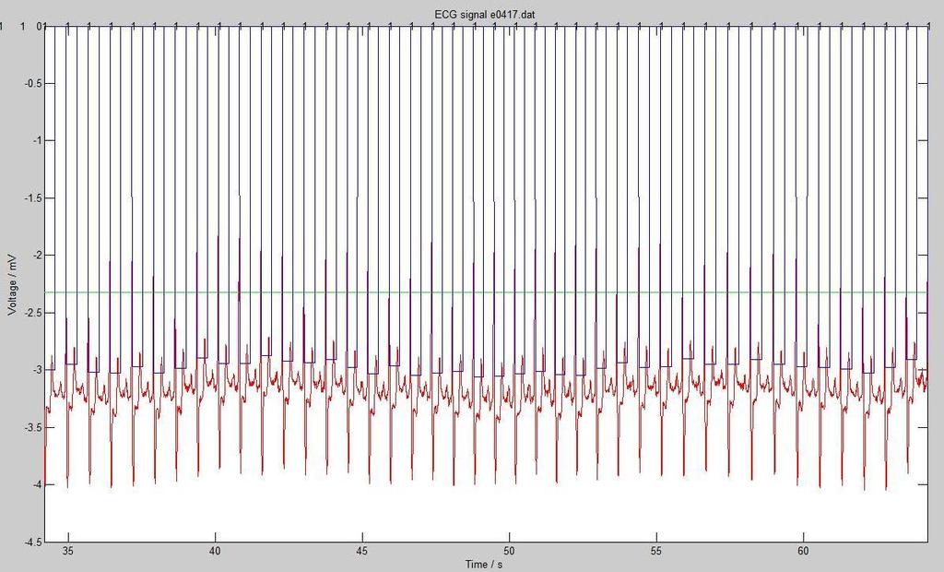Click the y-axis tick label -2.5
This screenshot has height=572, width=944.
pyautogui.click(x=32, y=313)
